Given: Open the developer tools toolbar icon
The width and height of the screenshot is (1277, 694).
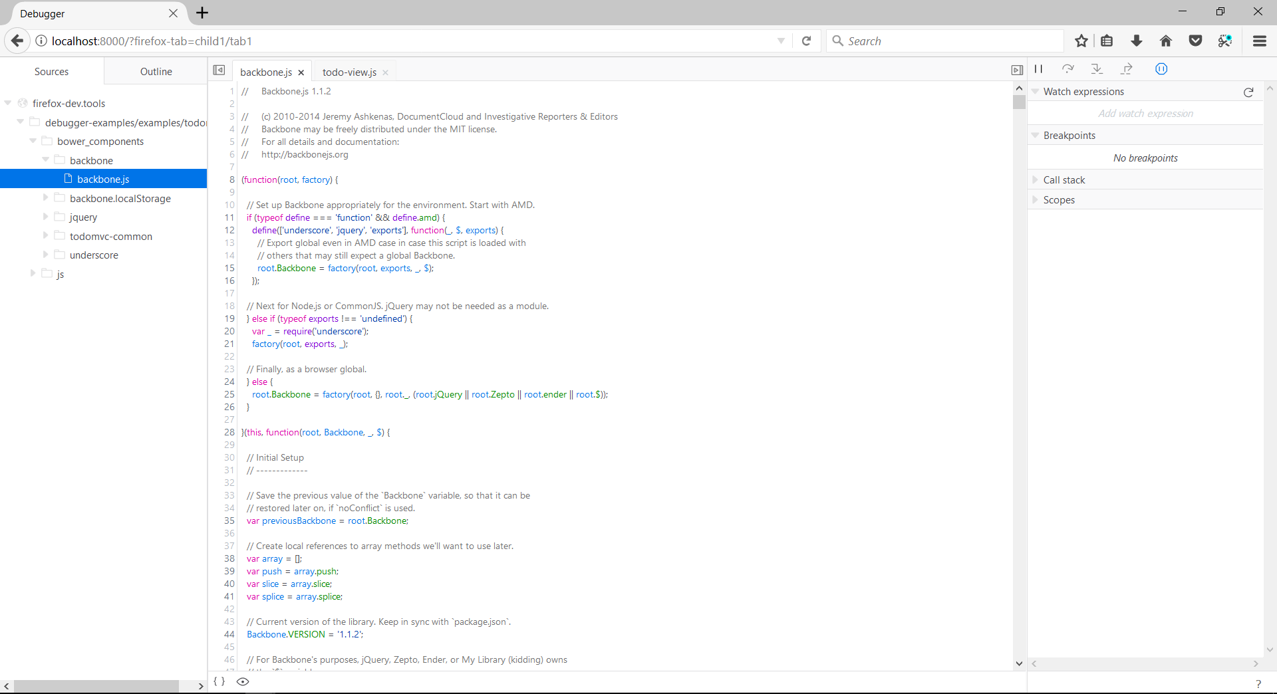Looking at the screenshot, I should click(1224, 41).
